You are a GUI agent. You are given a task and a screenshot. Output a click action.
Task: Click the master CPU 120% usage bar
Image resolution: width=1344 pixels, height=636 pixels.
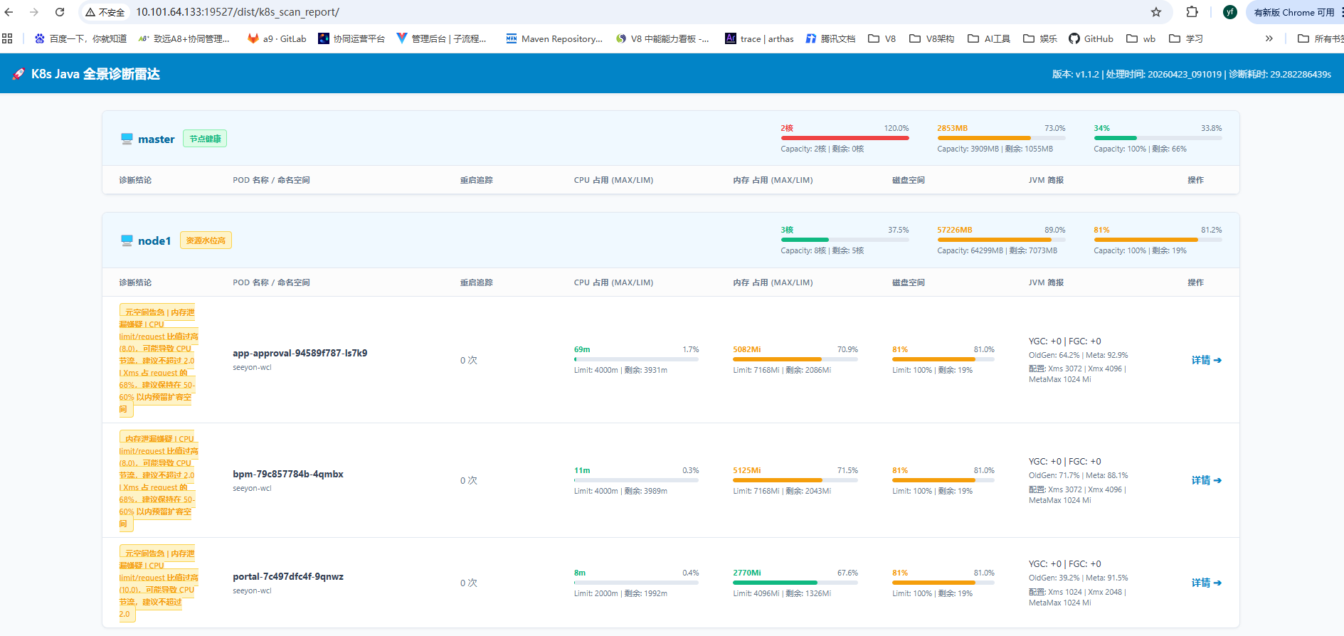click(845, 138)
